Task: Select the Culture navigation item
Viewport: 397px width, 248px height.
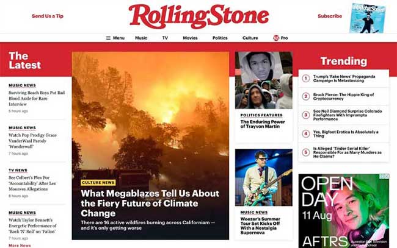Action: (x=250, y=38)
